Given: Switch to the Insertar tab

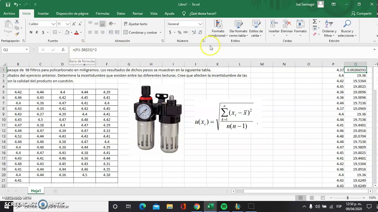Looking at the screenshot, I should point(43,14).
